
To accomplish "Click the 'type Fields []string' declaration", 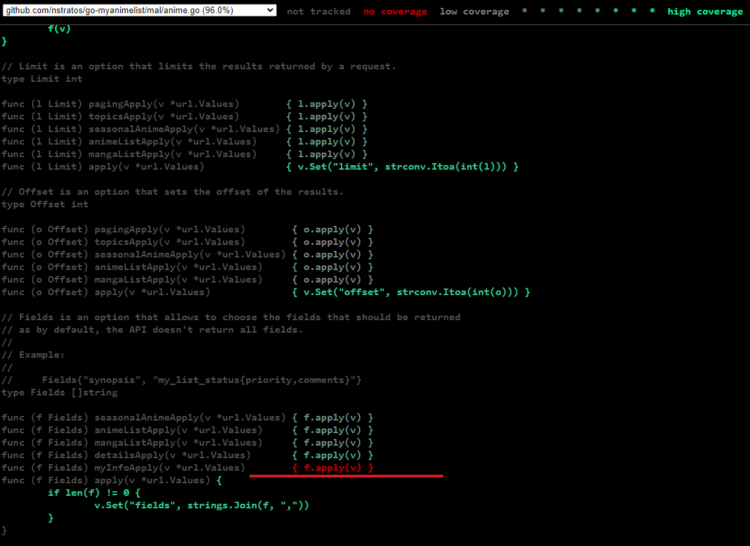I will [x=59, y=393].
